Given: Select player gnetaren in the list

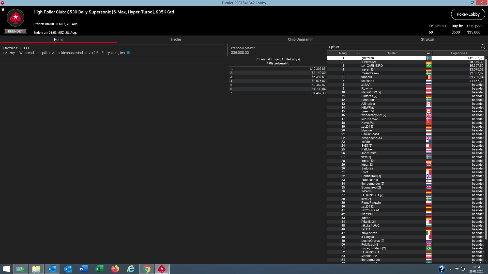Looking at the screenshot, I should pyautogui.click(x=368, y=58).
